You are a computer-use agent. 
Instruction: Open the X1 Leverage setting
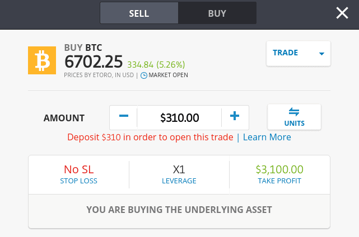point(179,174)
